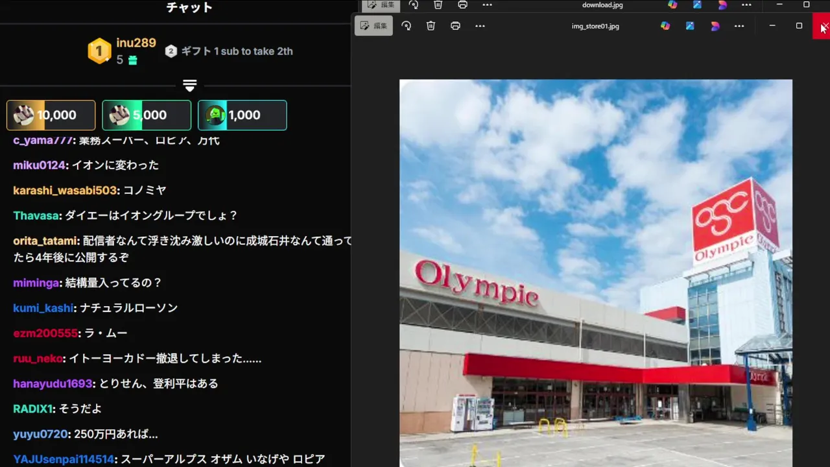
Task: Open chat user miminga
Action: [x=36, y=283]
